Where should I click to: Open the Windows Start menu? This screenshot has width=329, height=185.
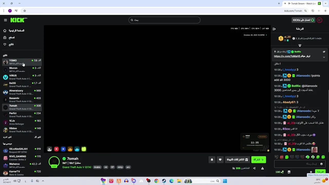click(225, 181)
